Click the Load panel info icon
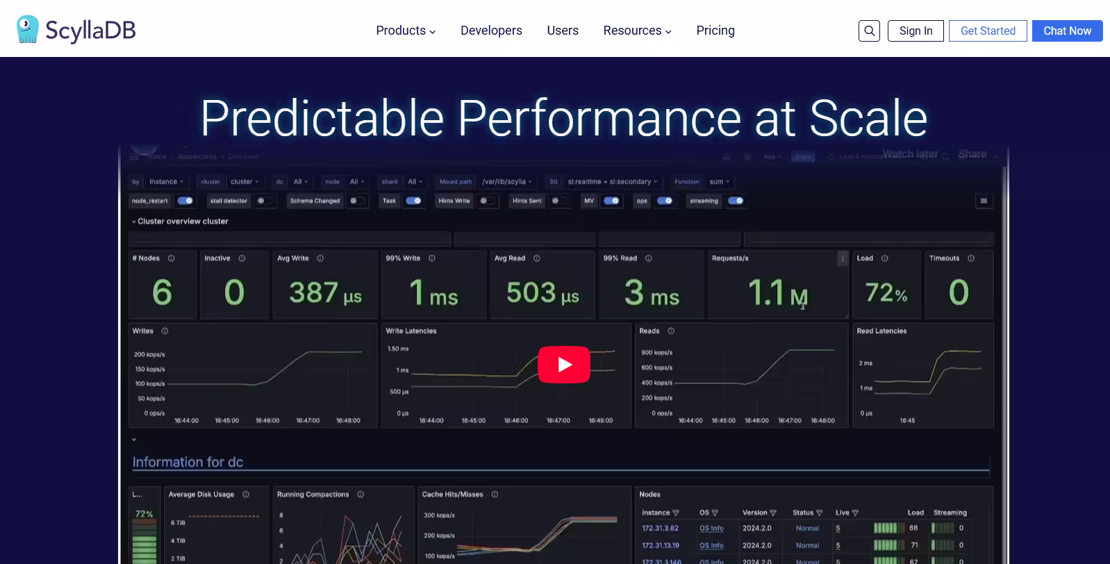The image size is (1110, 564). [884, 258]
